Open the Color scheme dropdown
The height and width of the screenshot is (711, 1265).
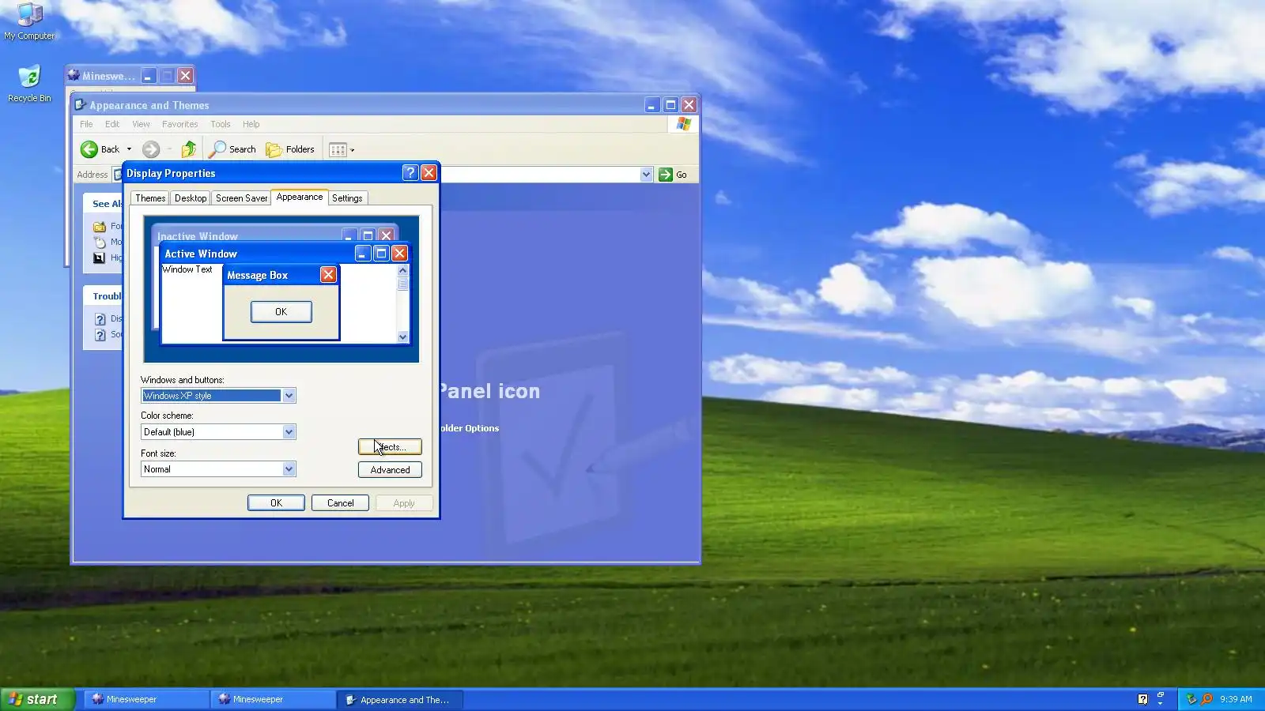(289, 432)
